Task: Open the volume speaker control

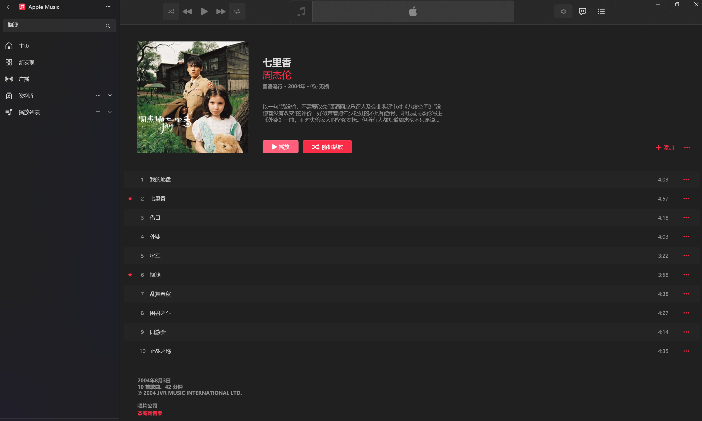Action: pyautogui.click(x=563, y=11)
